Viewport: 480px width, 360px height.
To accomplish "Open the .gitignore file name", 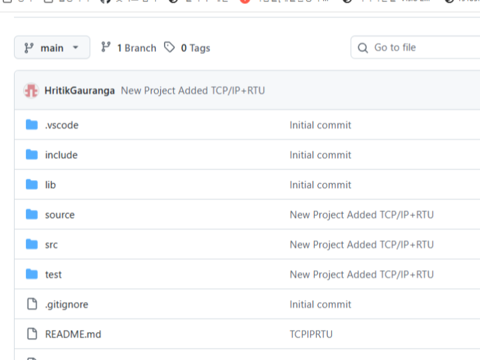I will (66, 304).
